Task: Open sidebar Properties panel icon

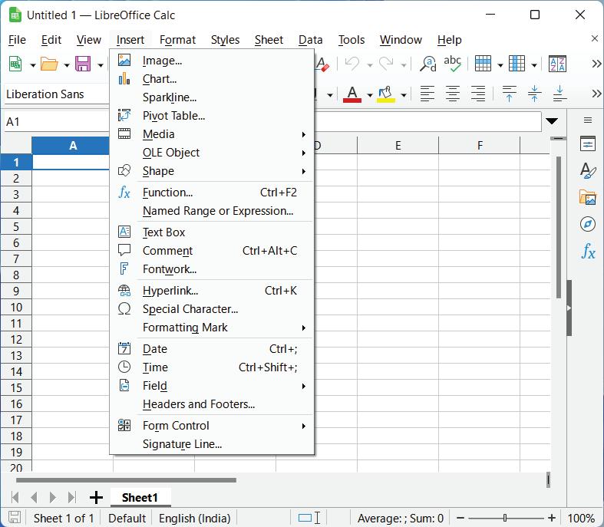Action: coord(588,144)
